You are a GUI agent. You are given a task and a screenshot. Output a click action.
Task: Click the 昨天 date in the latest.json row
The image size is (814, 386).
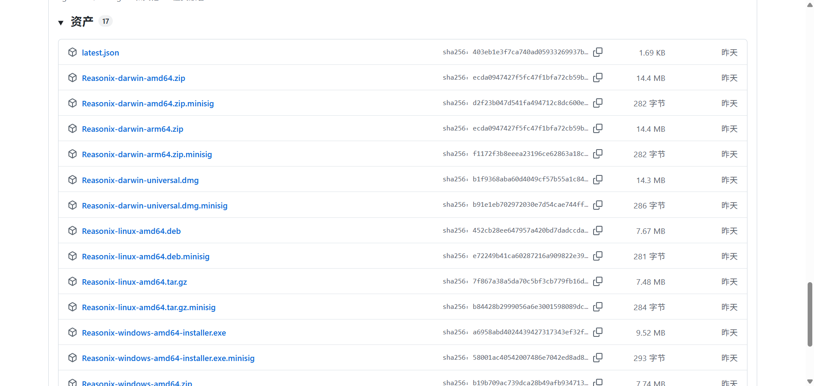pos(730,53)
